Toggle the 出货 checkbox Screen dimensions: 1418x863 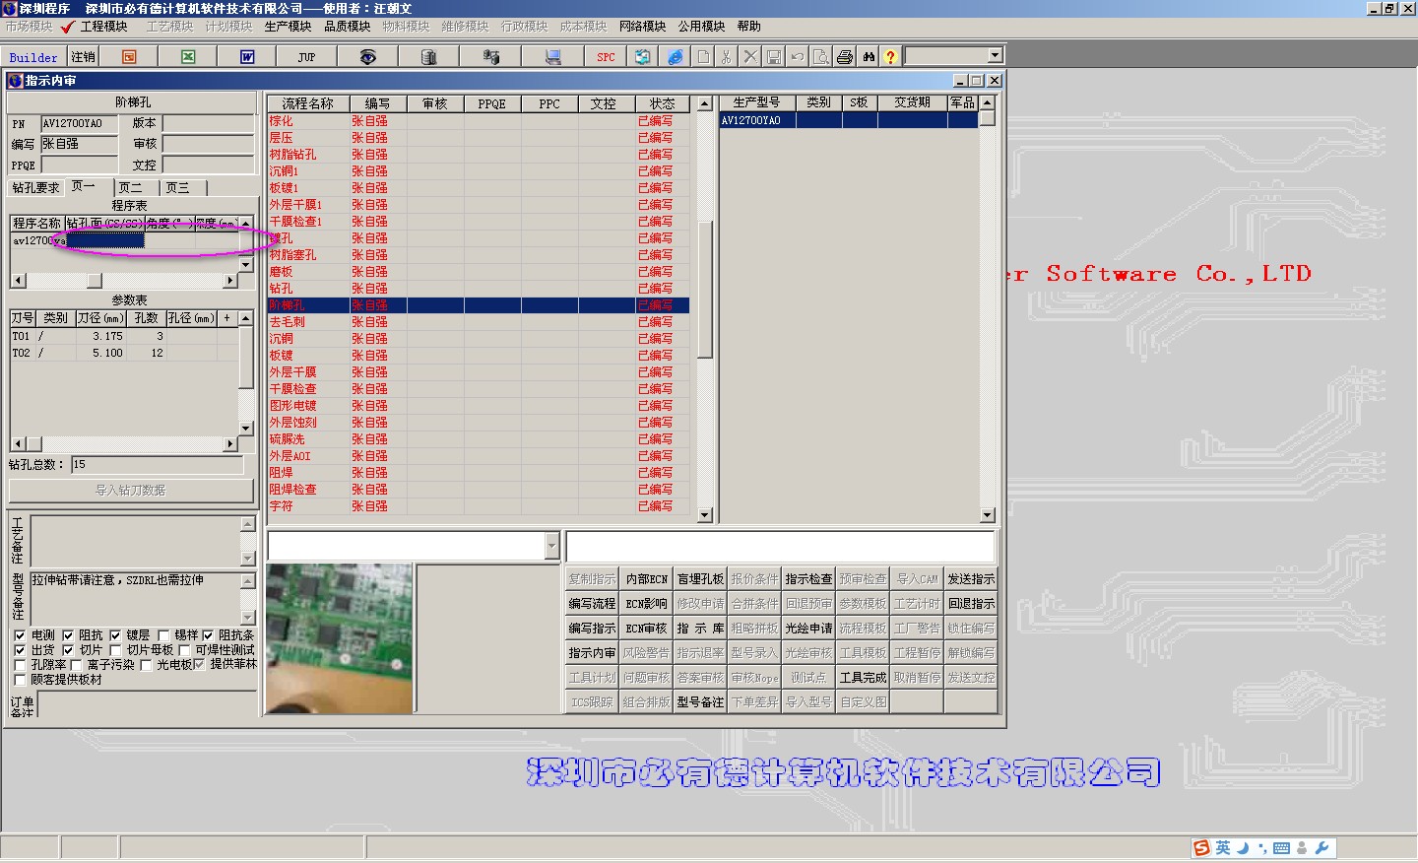click(x=20, y=650)
